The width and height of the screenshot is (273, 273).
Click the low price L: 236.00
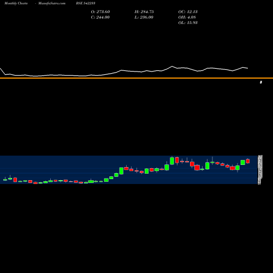pyautogui.click(x=144, y=17)
